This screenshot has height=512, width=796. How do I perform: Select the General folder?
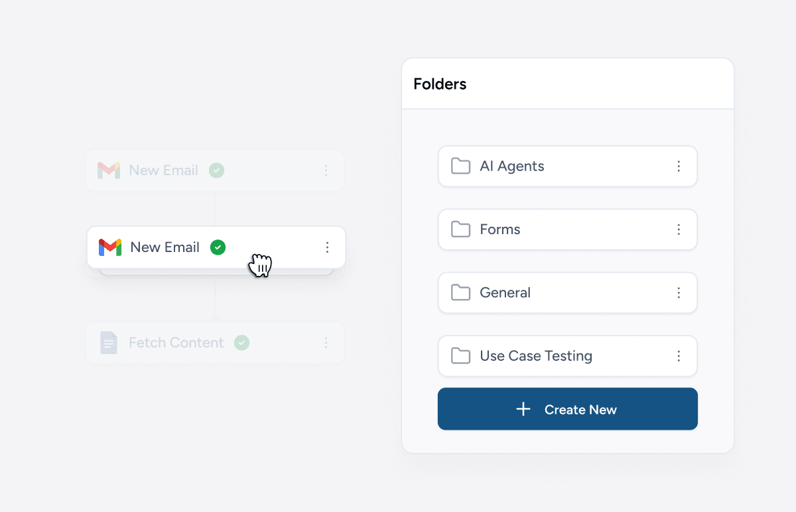point(568,292)
